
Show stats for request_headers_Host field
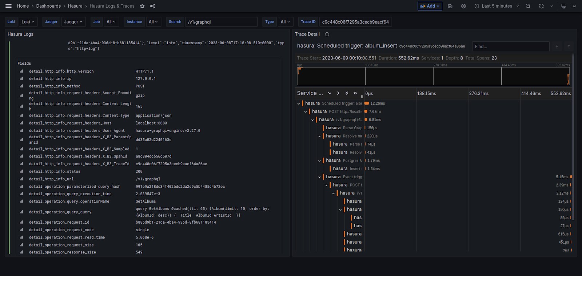21,123
